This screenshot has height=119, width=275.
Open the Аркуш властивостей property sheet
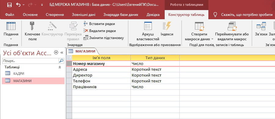[148, 31]
